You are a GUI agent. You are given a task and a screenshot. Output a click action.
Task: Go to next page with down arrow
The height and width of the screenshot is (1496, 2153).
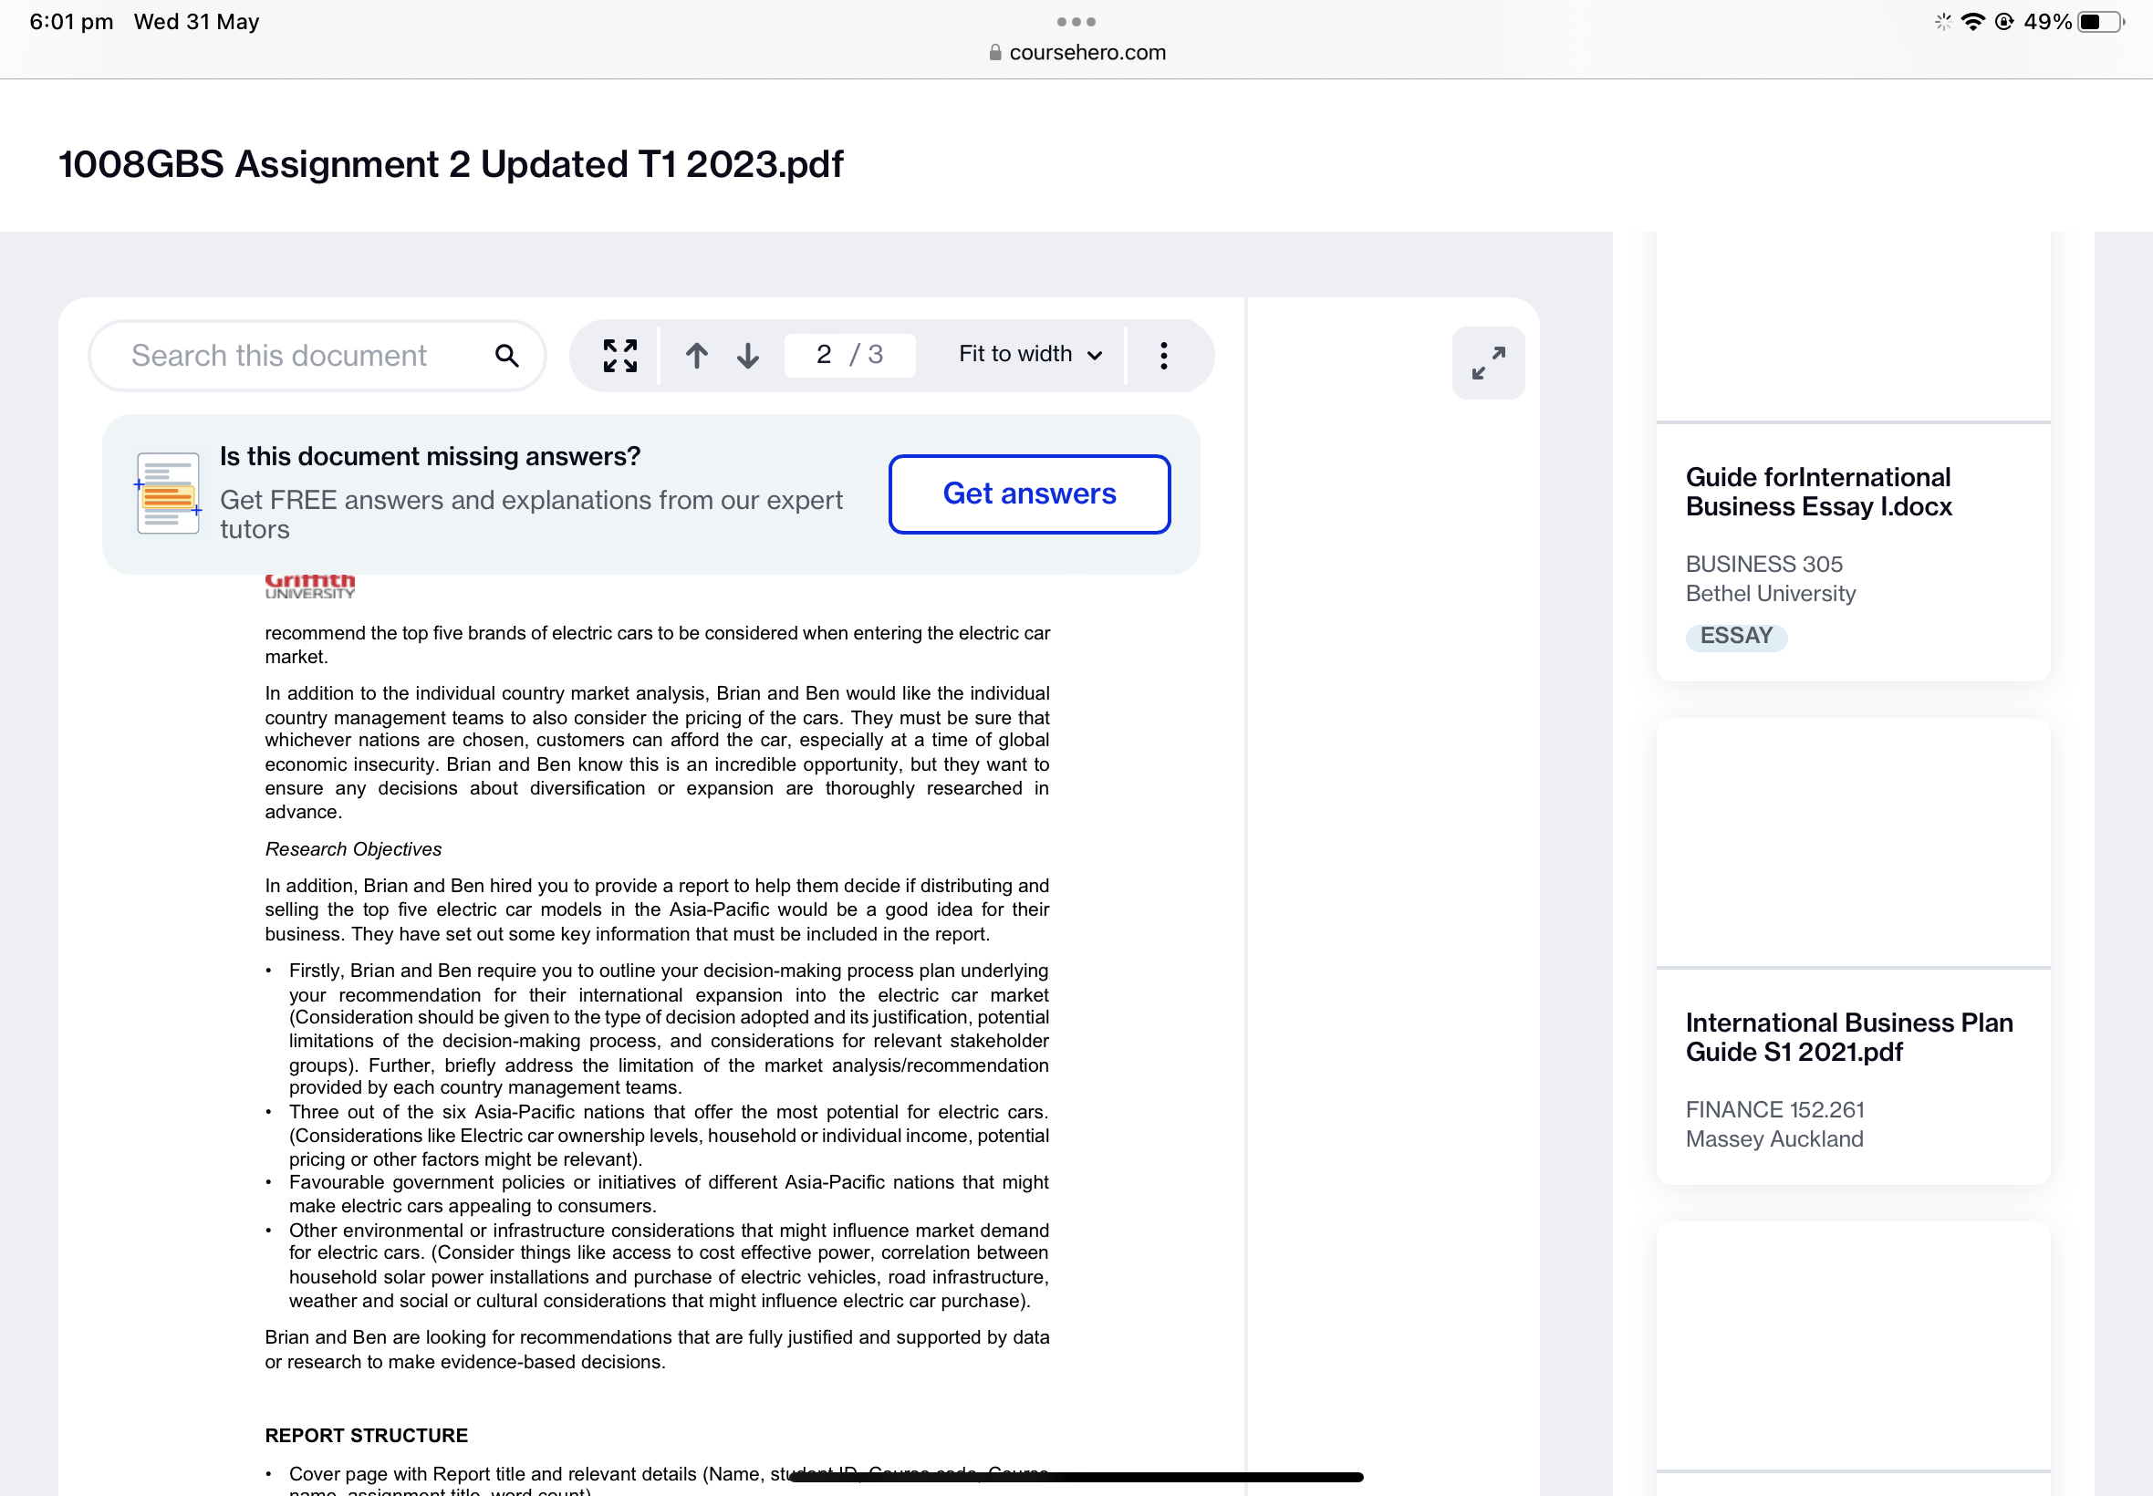pyautogui.click(x=747, y=355)
